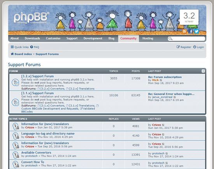This screenshot has height=169, width=214.
Task: View janus_zonstraal's profile
Action: click(162, 97)
